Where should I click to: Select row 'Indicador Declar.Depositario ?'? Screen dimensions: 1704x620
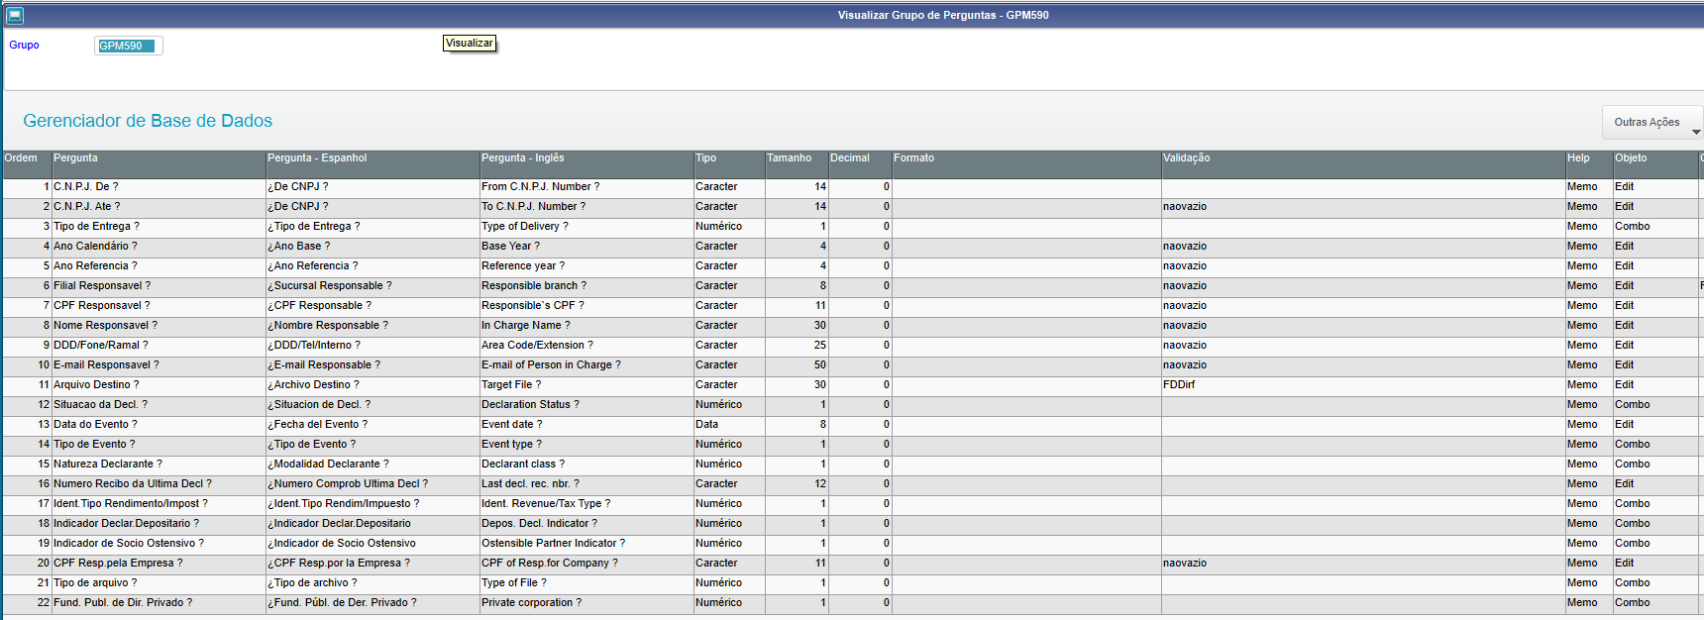coord(852,524)
